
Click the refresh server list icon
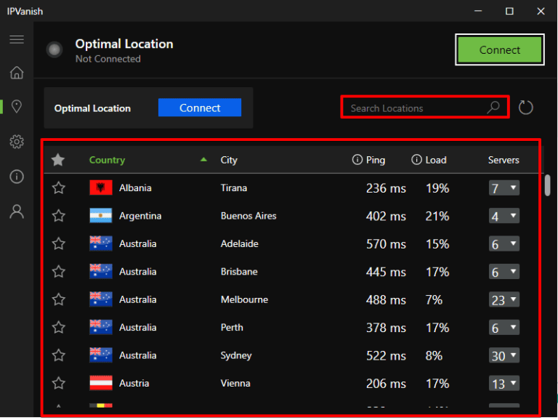(526, 108)
